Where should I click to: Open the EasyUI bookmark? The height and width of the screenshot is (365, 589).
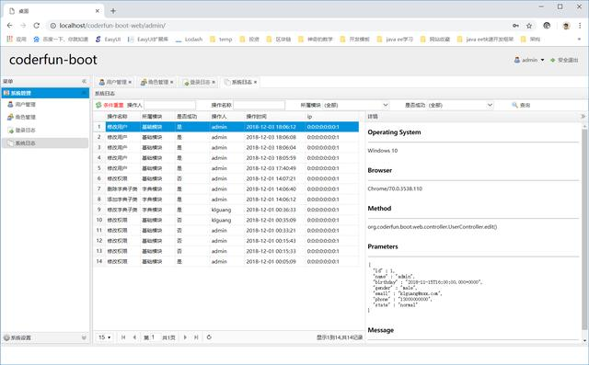(109, 39)
